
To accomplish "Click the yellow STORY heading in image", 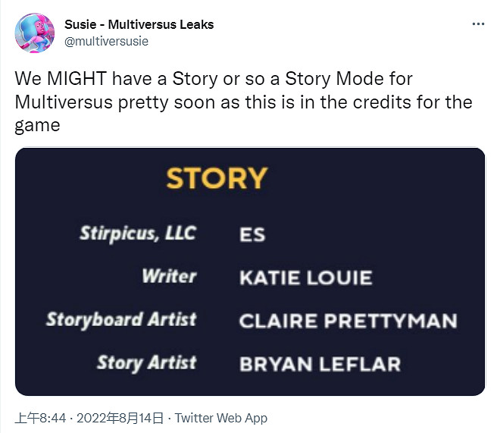I will pyautogui.click(x=217, y=179).
